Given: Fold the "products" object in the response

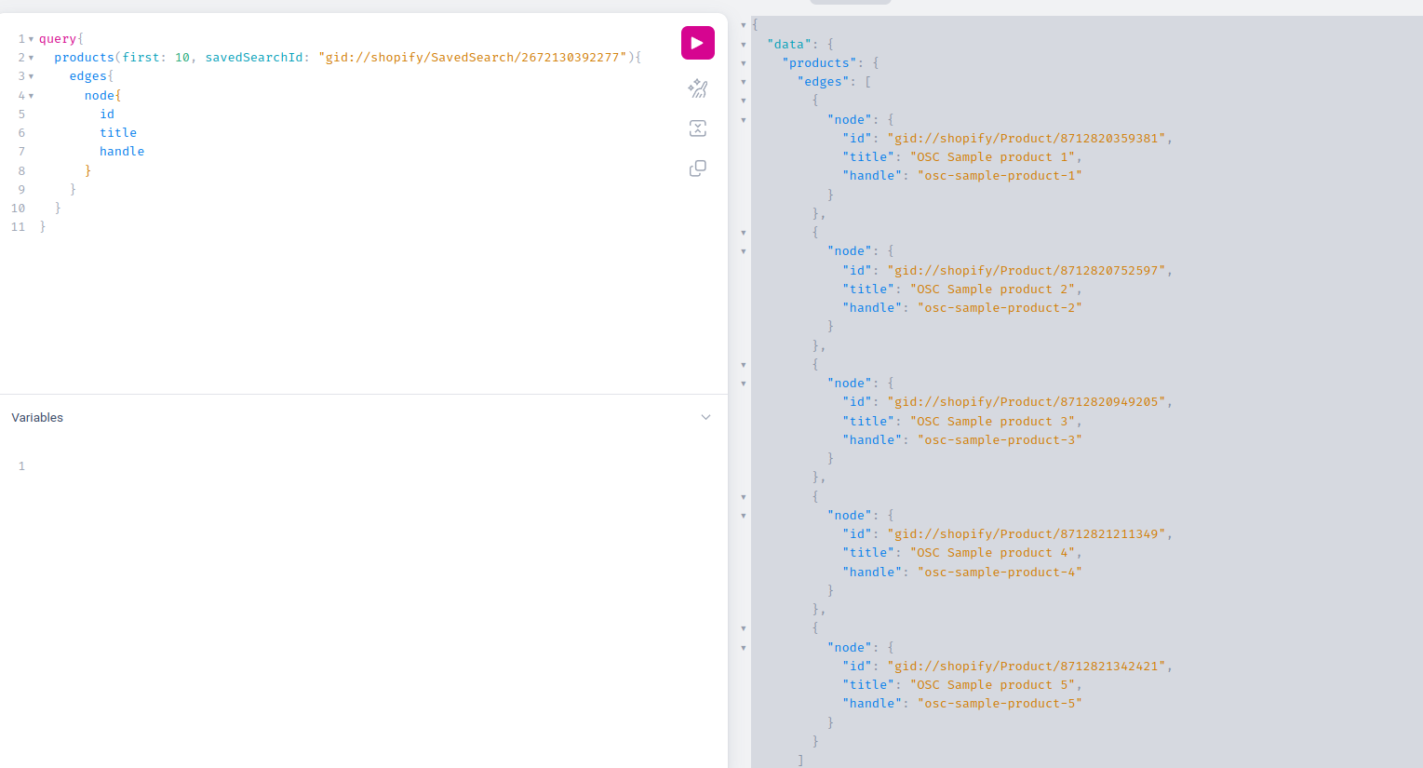Looking at the screenshot, I should tap(743, 63).
